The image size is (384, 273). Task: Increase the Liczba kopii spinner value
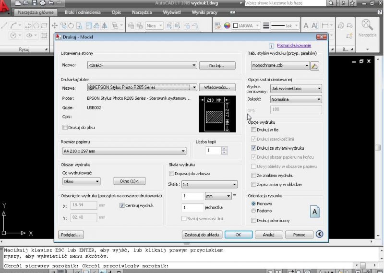point(224,148)
